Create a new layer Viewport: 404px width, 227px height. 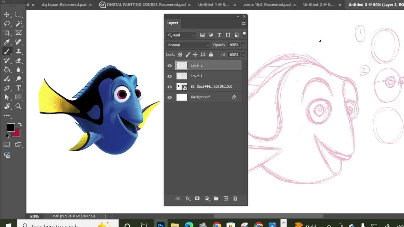[226, 199]
